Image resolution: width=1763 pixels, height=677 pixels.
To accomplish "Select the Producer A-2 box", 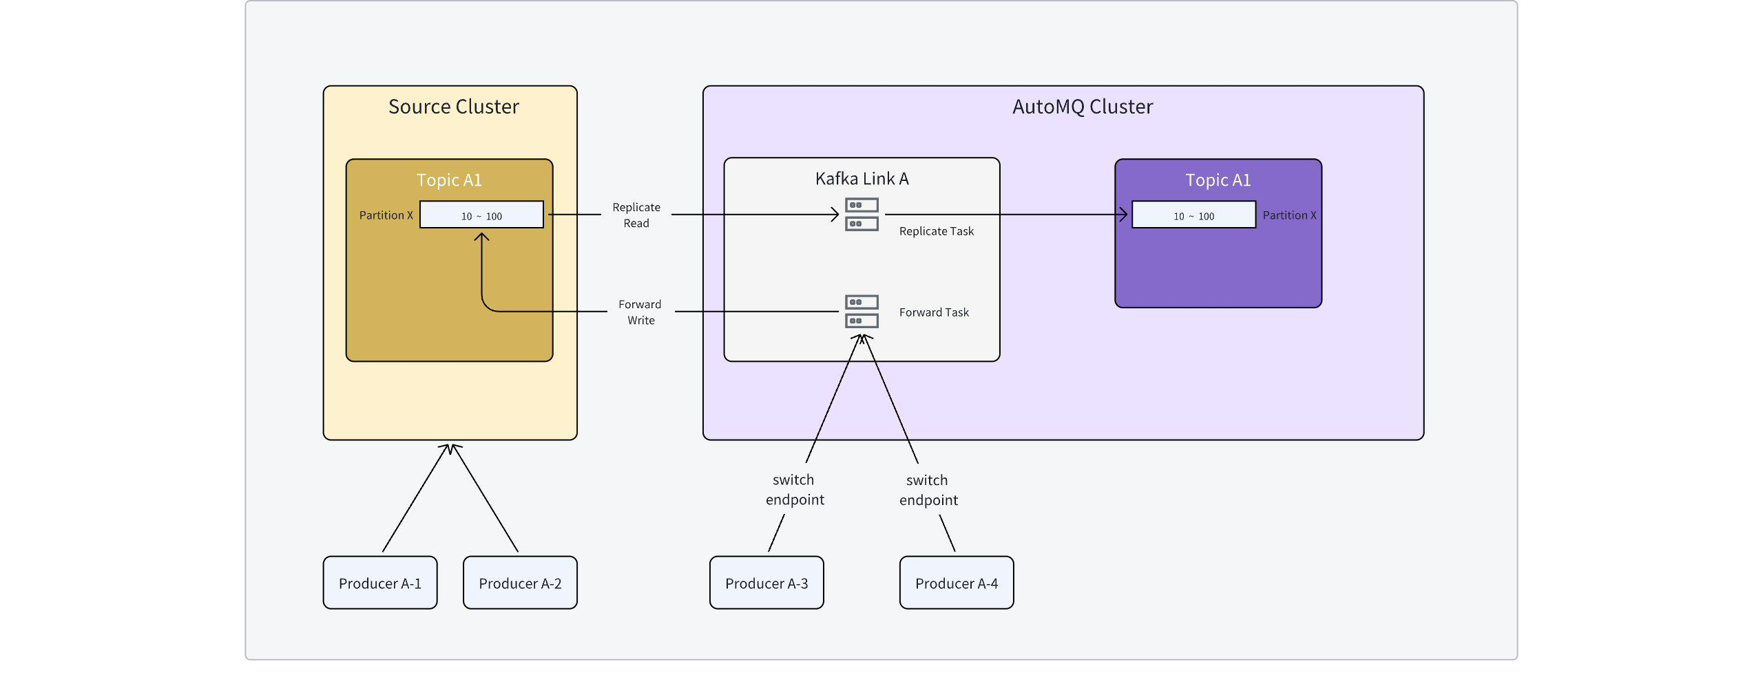I will click(520, 583).
